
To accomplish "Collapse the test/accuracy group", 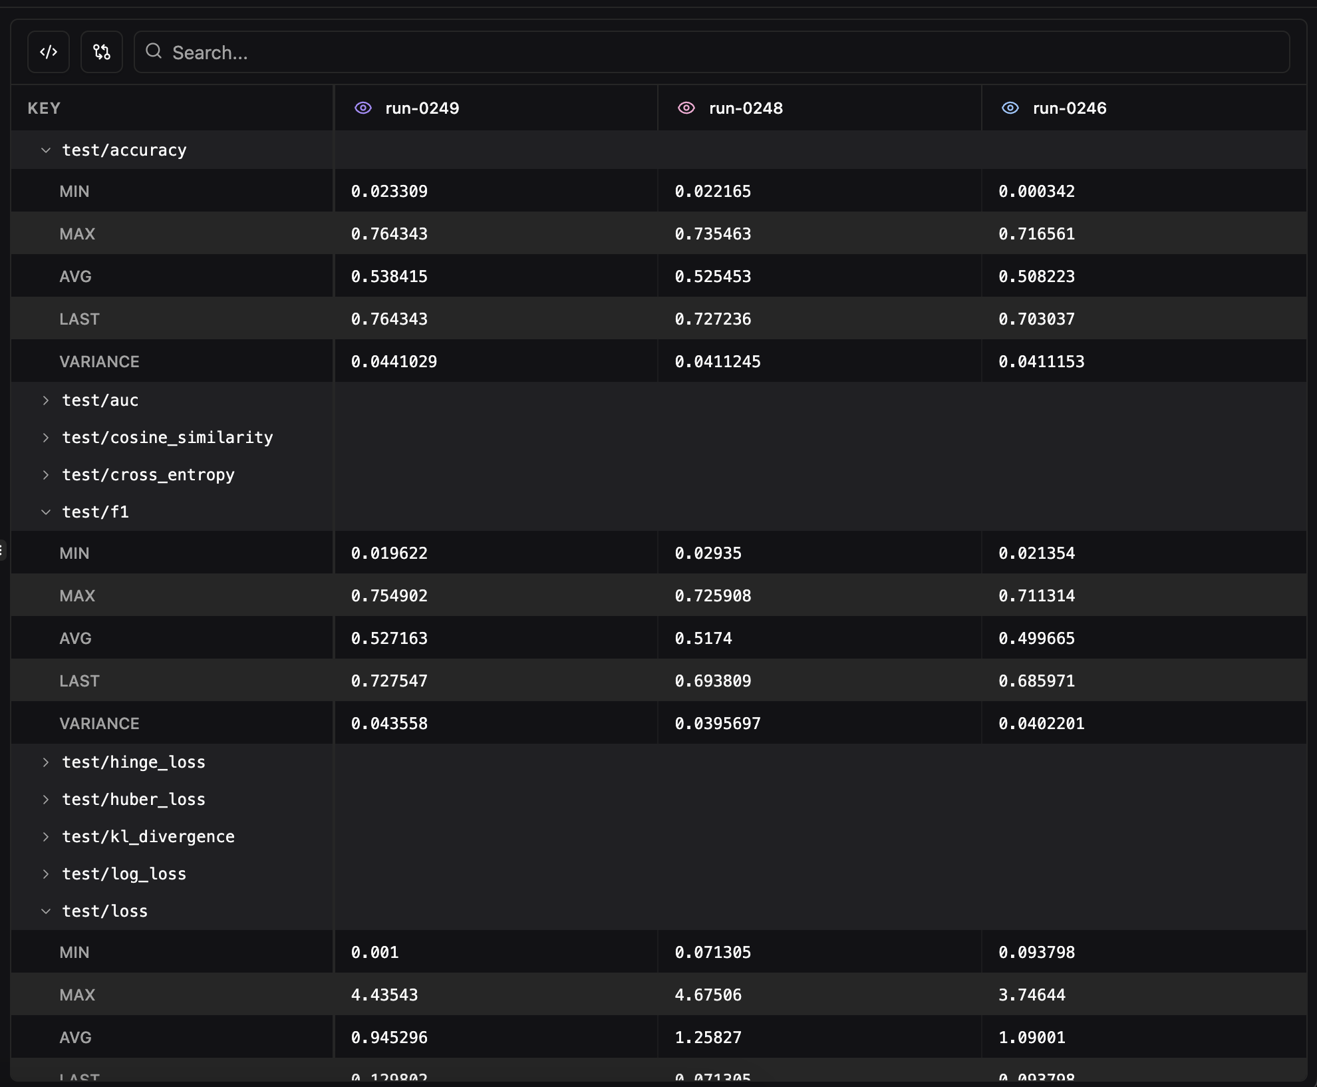I will (46, 150).
